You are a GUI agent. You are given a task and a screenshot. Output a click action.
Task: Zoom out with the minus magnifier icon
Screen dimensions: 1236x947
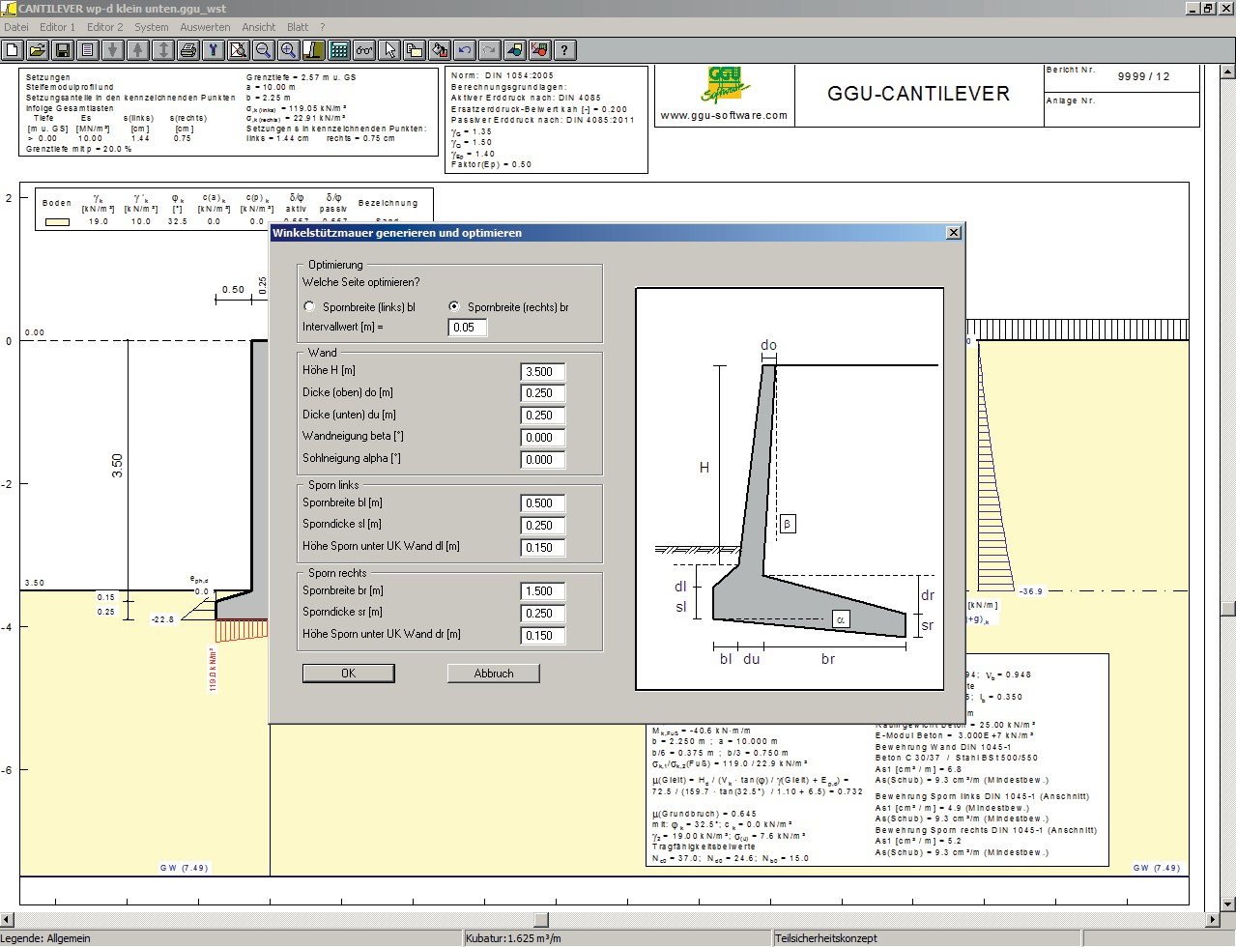click(x=264, y=50)
